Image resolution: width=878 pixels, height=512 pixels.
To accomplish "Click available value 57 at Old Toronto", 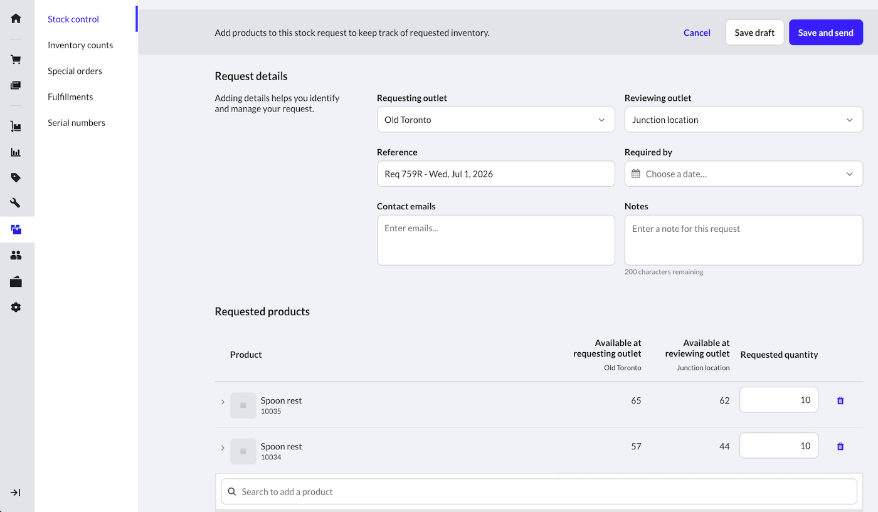I will click(636, 446).
